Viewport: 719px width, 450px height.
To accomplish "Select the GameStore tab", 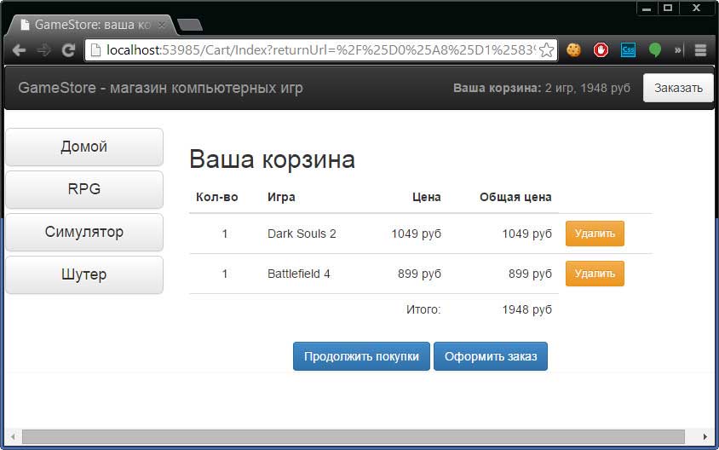I will click(92, 25).
